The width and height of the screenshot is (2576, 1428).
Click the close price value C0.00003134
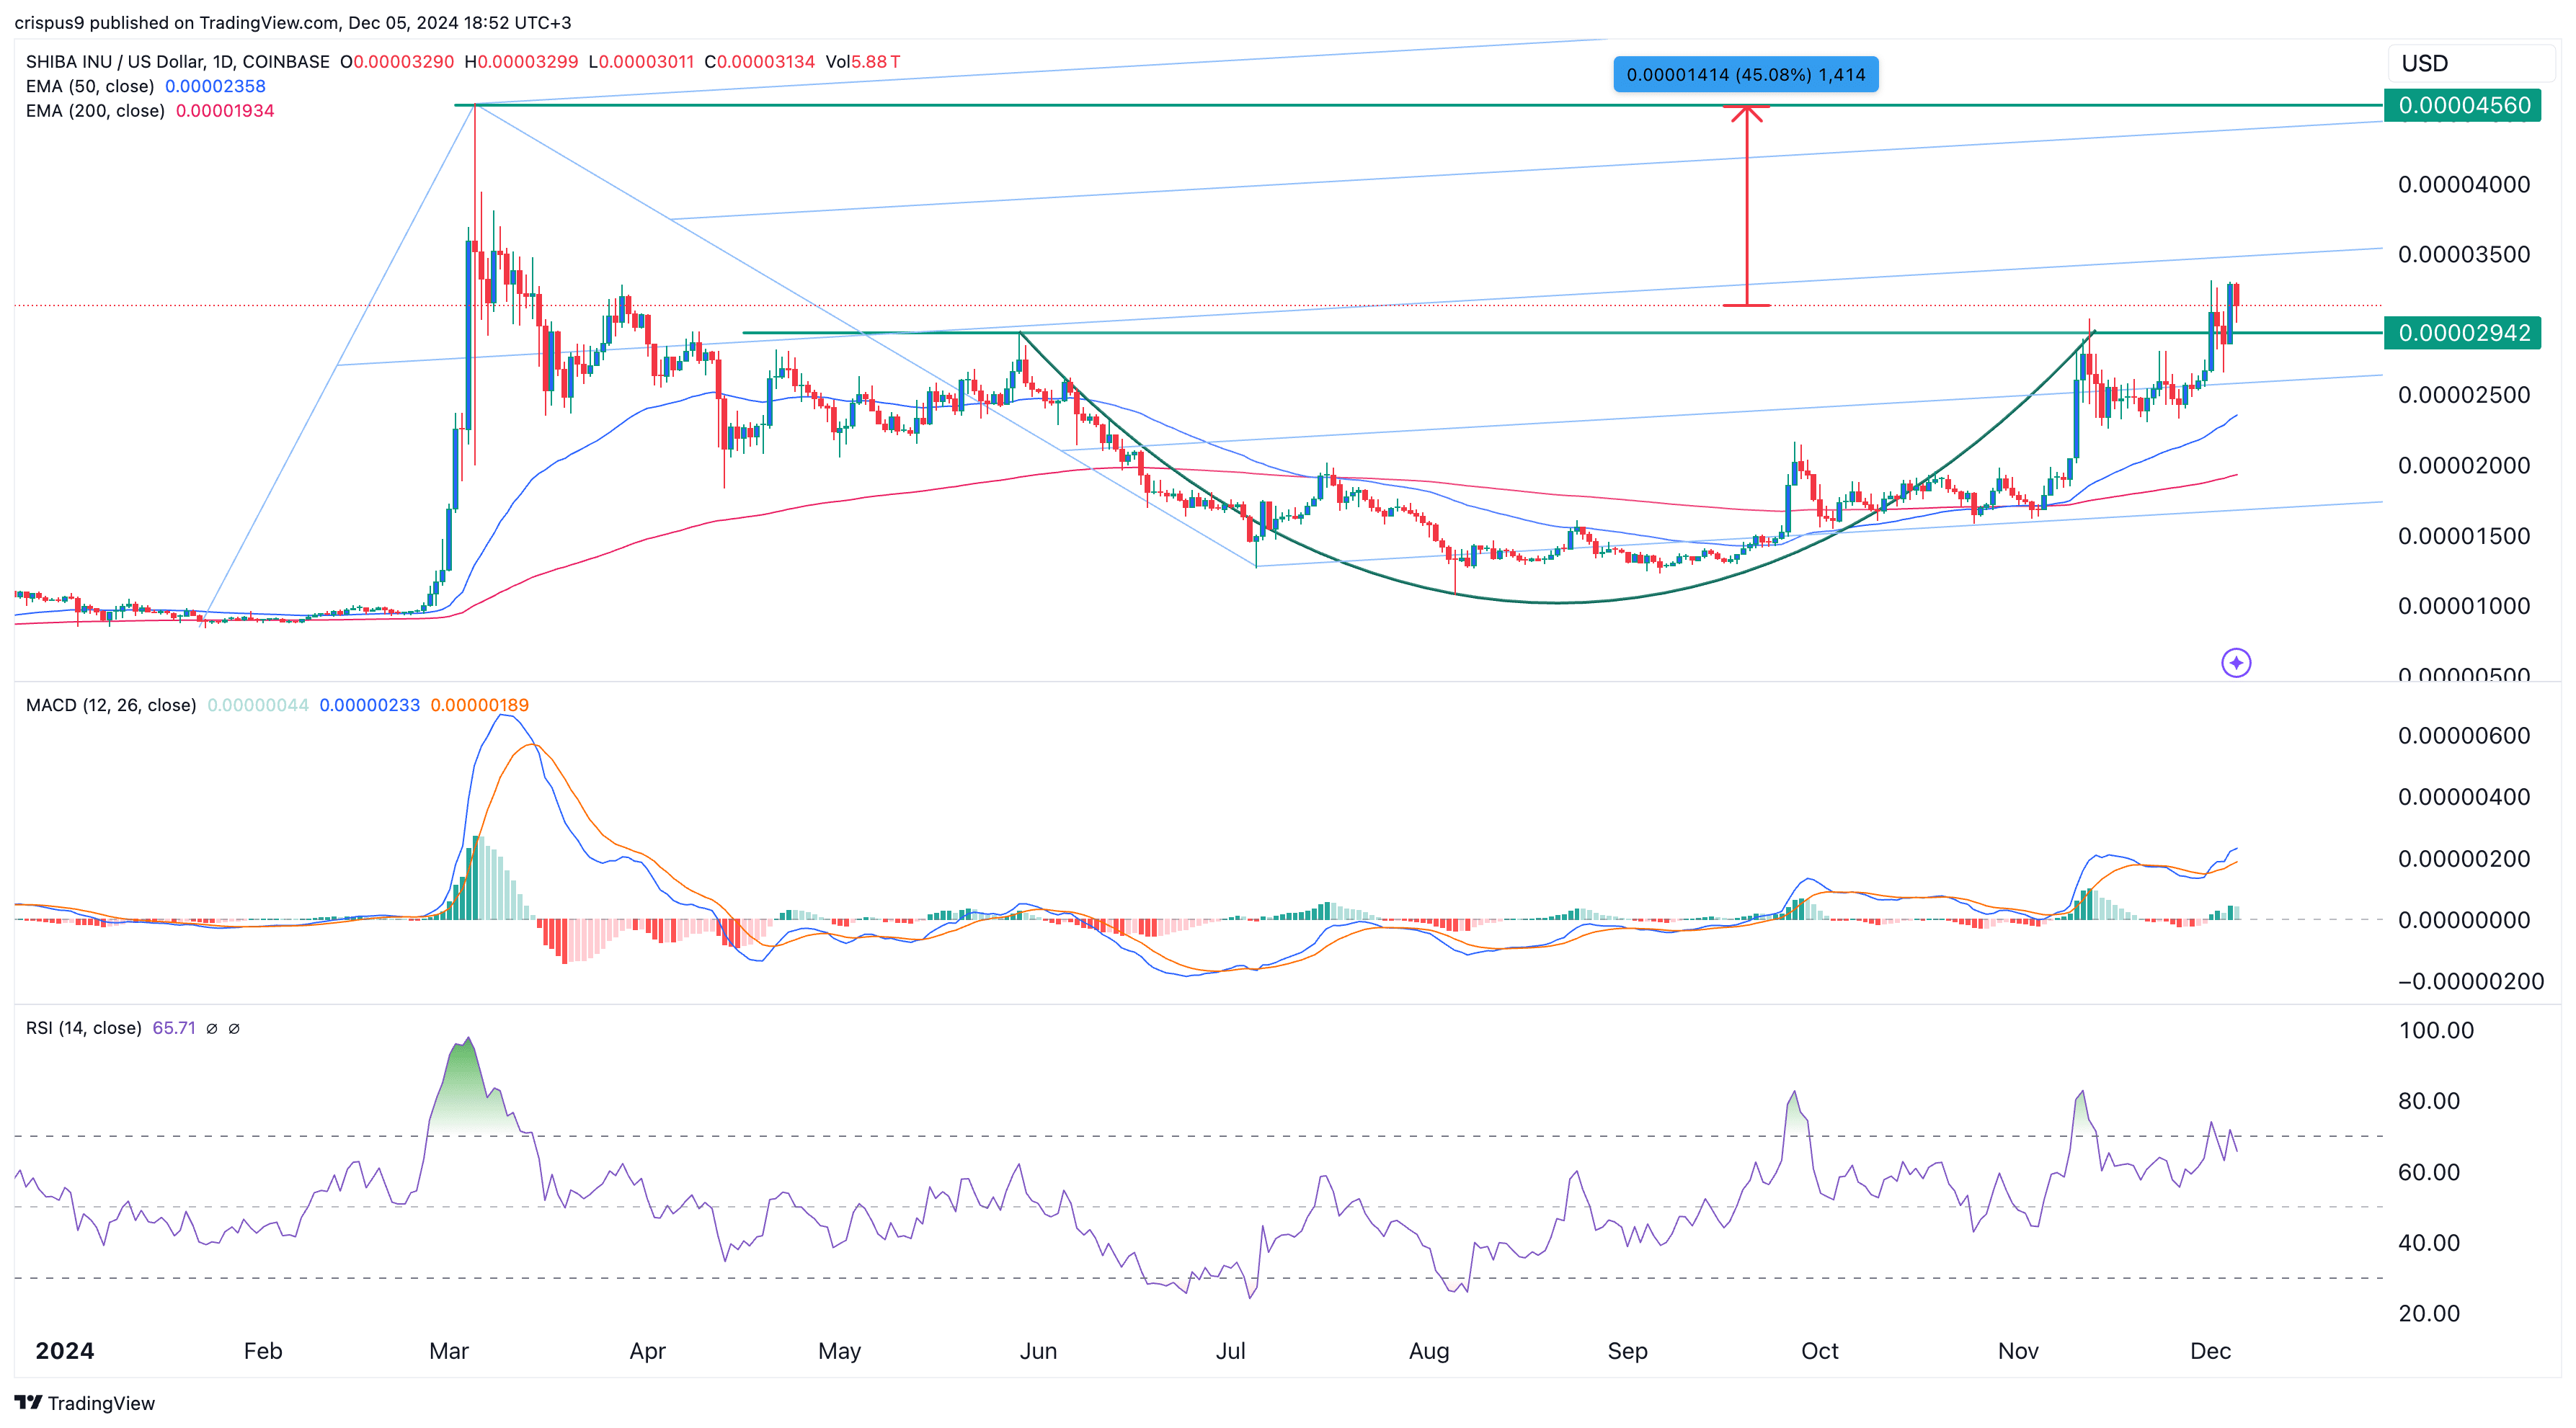[760, 61]
